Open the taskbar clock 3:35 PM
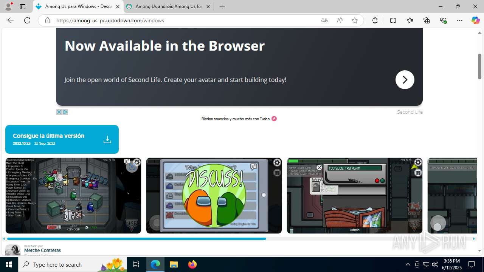 point(451,264)
